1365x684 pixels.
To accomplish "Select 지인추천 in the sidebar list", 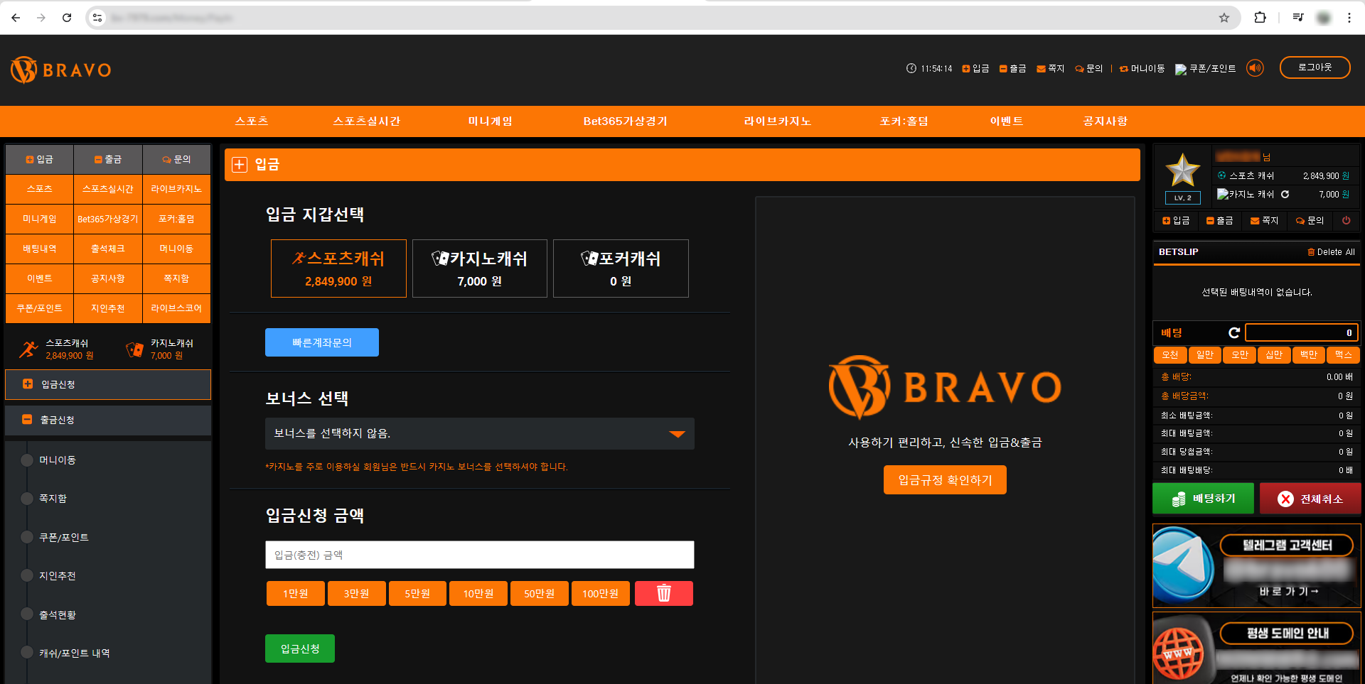I will [x=58, y=576].
